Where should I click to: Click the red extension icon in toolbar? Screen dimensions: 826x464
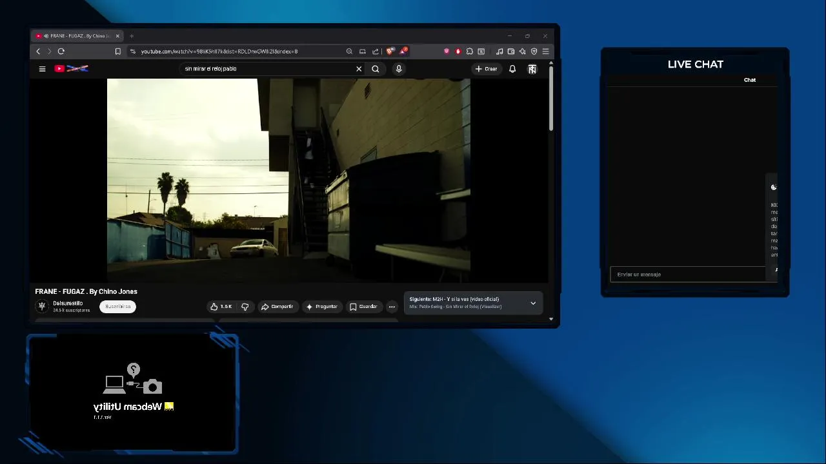(458, 52)
